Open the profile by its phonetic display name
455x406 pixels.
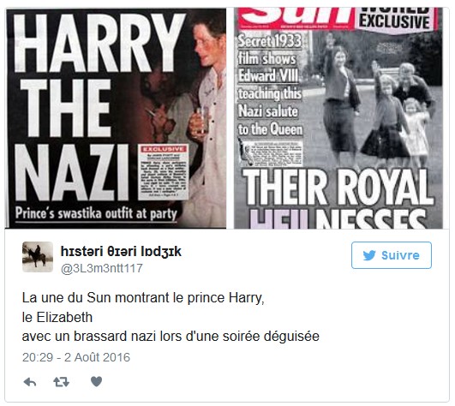point(121,252)
